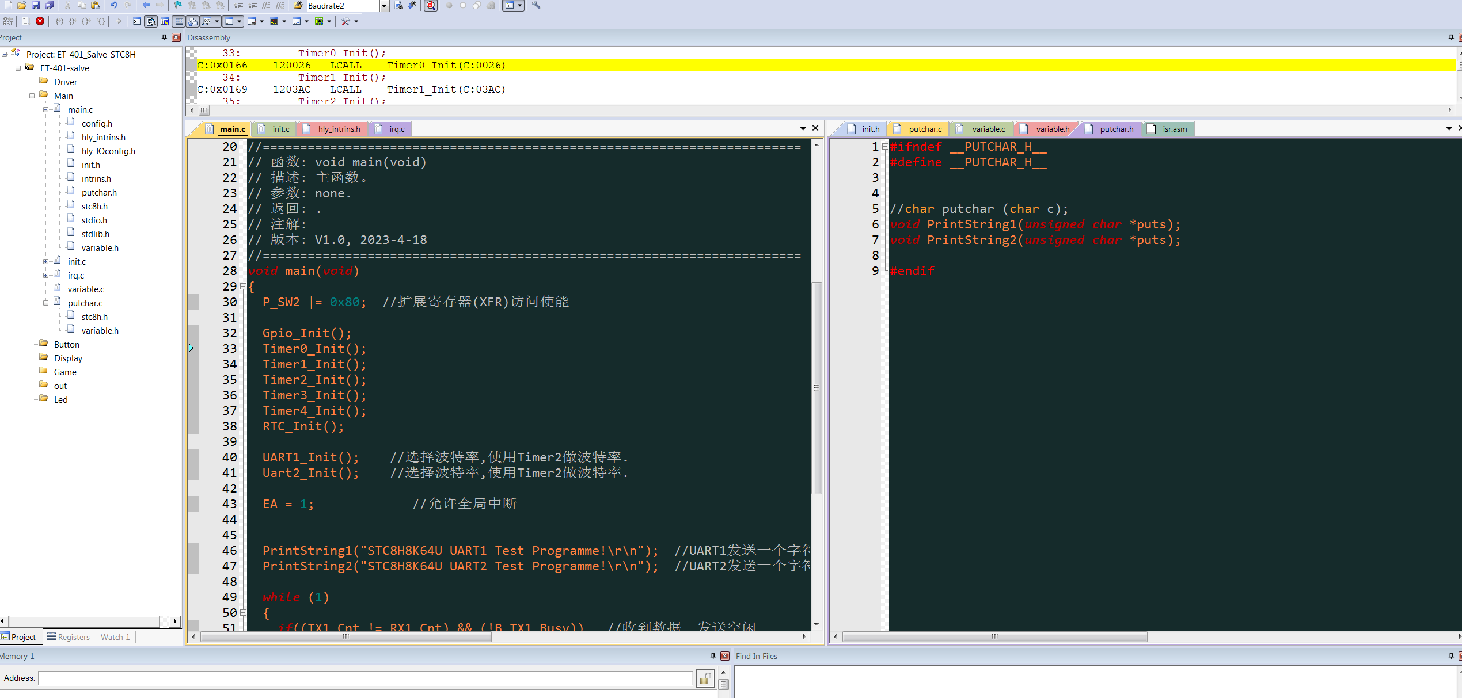Toggle auto-hide pin on Project panel
The image size is (1462, 698).
tap(164, 37)
